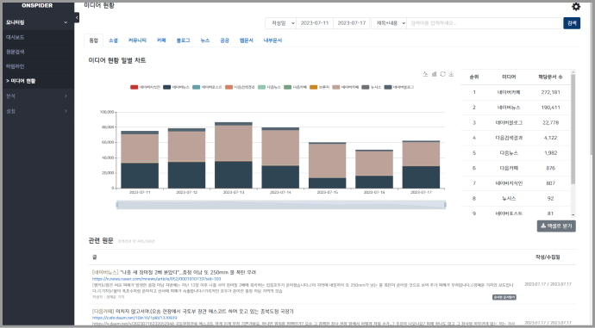Open the settings gear icon
The height and width of the screenshot is (328, 595).
[576, 6]
